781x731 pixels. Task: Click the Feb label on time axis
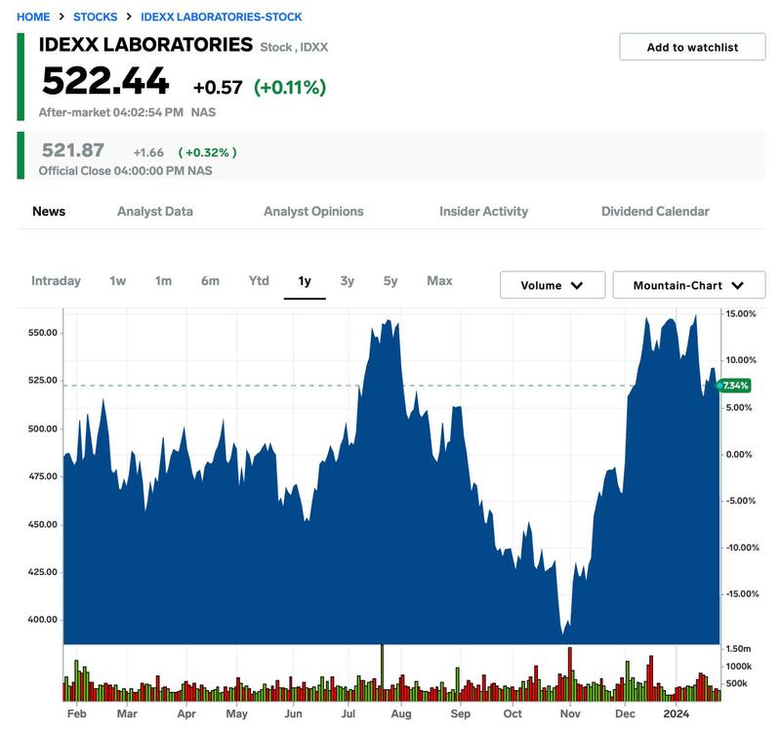pos(77,713)
